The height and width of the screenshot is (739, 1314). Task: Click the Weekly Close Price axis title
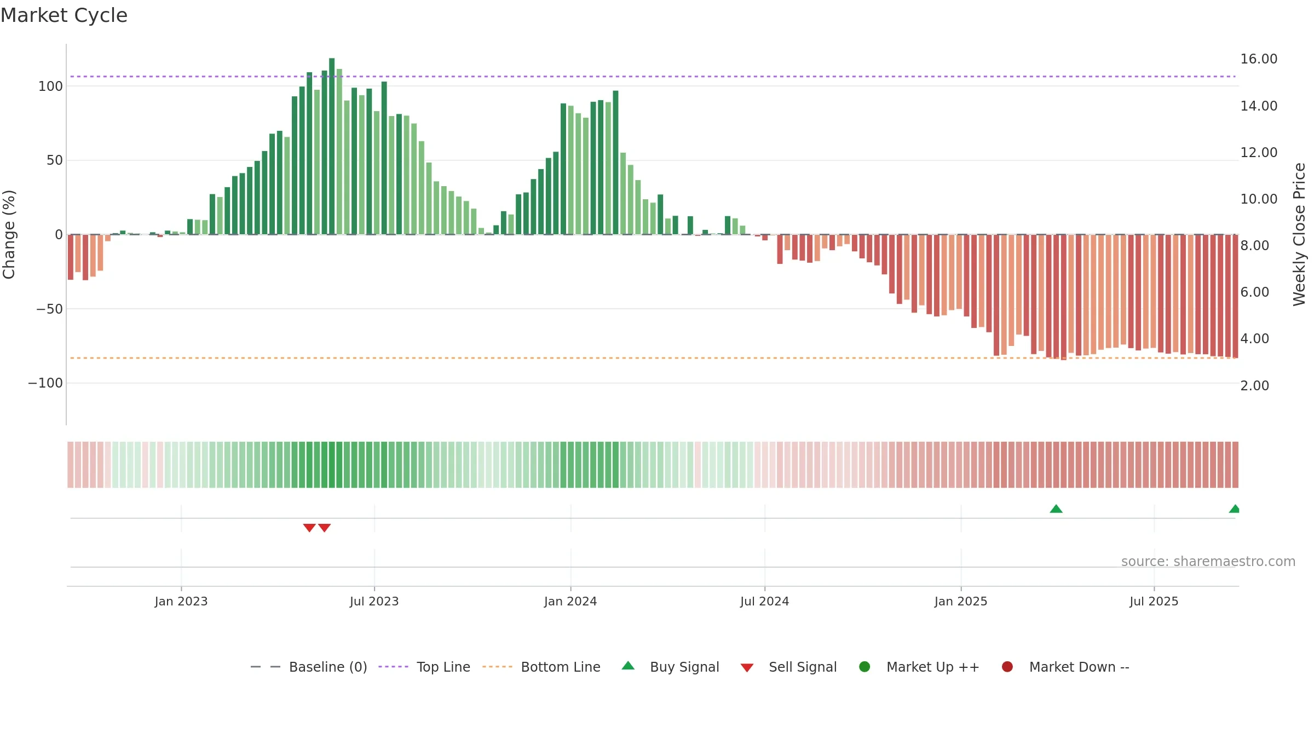click(x=1299, y=234)
